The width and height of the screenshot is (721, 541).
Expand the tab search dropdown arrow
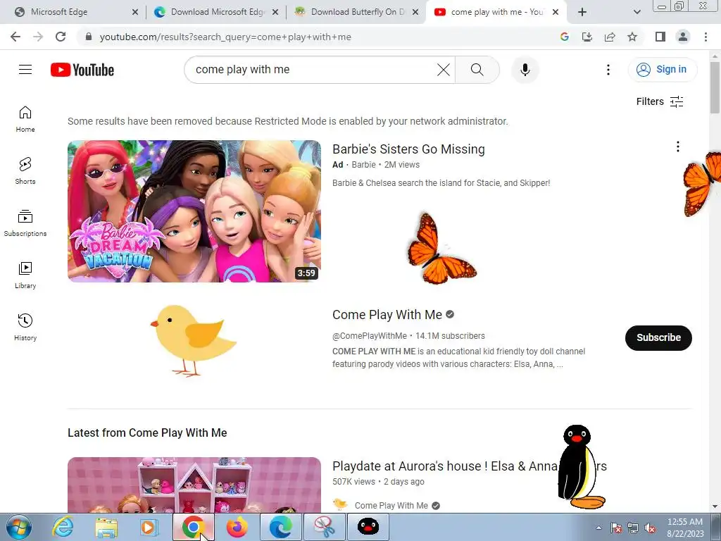click(x=637, y=12)
